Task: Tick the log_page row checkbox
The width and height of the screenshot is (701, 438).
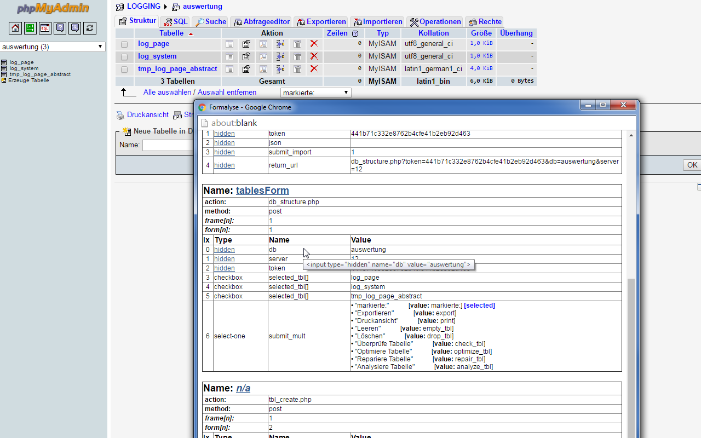Action: click(x=124, y=44)
